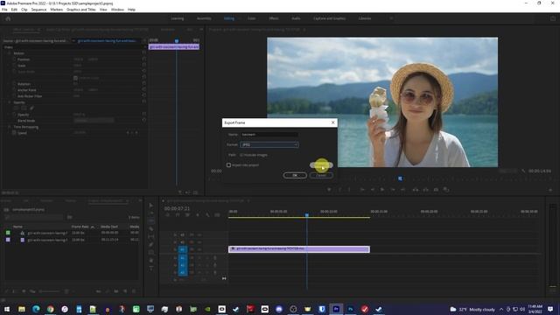Select the Type tool
Viewport: 560px width, 315px height.
(151, 269)
